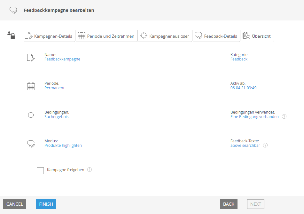304x214 pixels.
Task: Open help icon next to Eine Bedingung vorhanden
Action: point(284,116)
